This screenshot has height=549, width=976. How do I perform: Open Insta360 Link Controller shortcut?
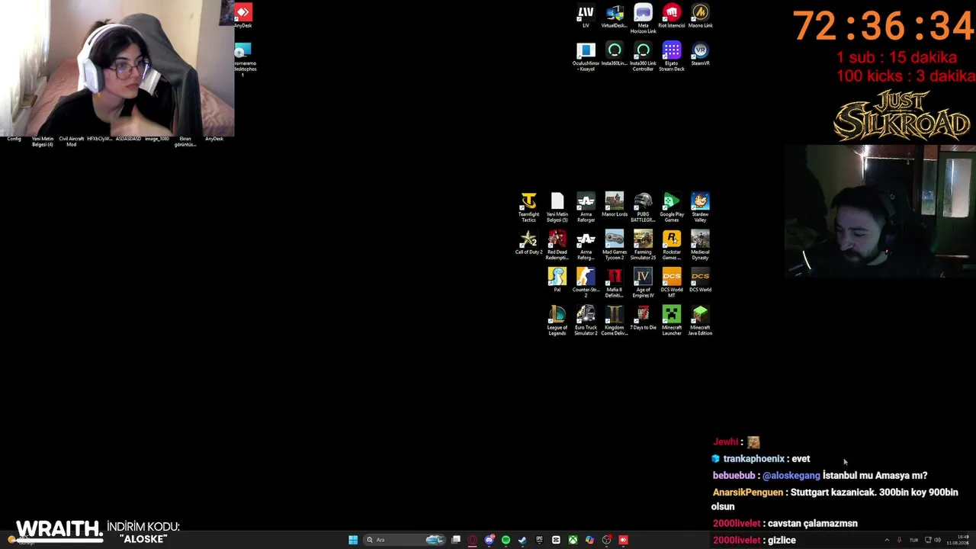pyautogui.click(x=643, y=57)
